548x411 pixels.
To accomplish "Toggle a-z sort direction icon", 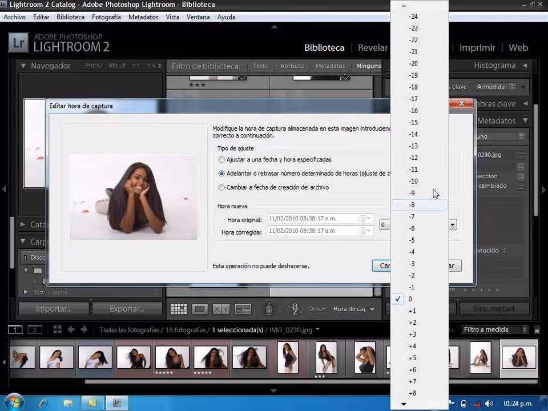I will pyautogui.click(x=295, y=309).
